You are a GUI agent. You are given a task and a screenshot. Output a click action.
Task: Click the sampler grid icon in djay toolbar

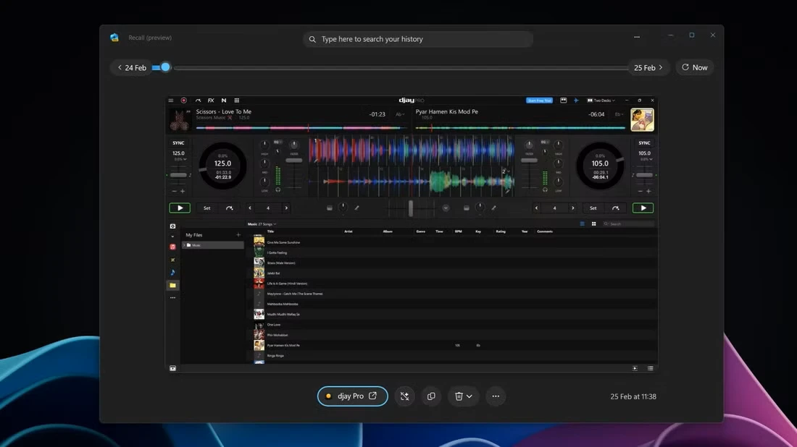[236, 101]
